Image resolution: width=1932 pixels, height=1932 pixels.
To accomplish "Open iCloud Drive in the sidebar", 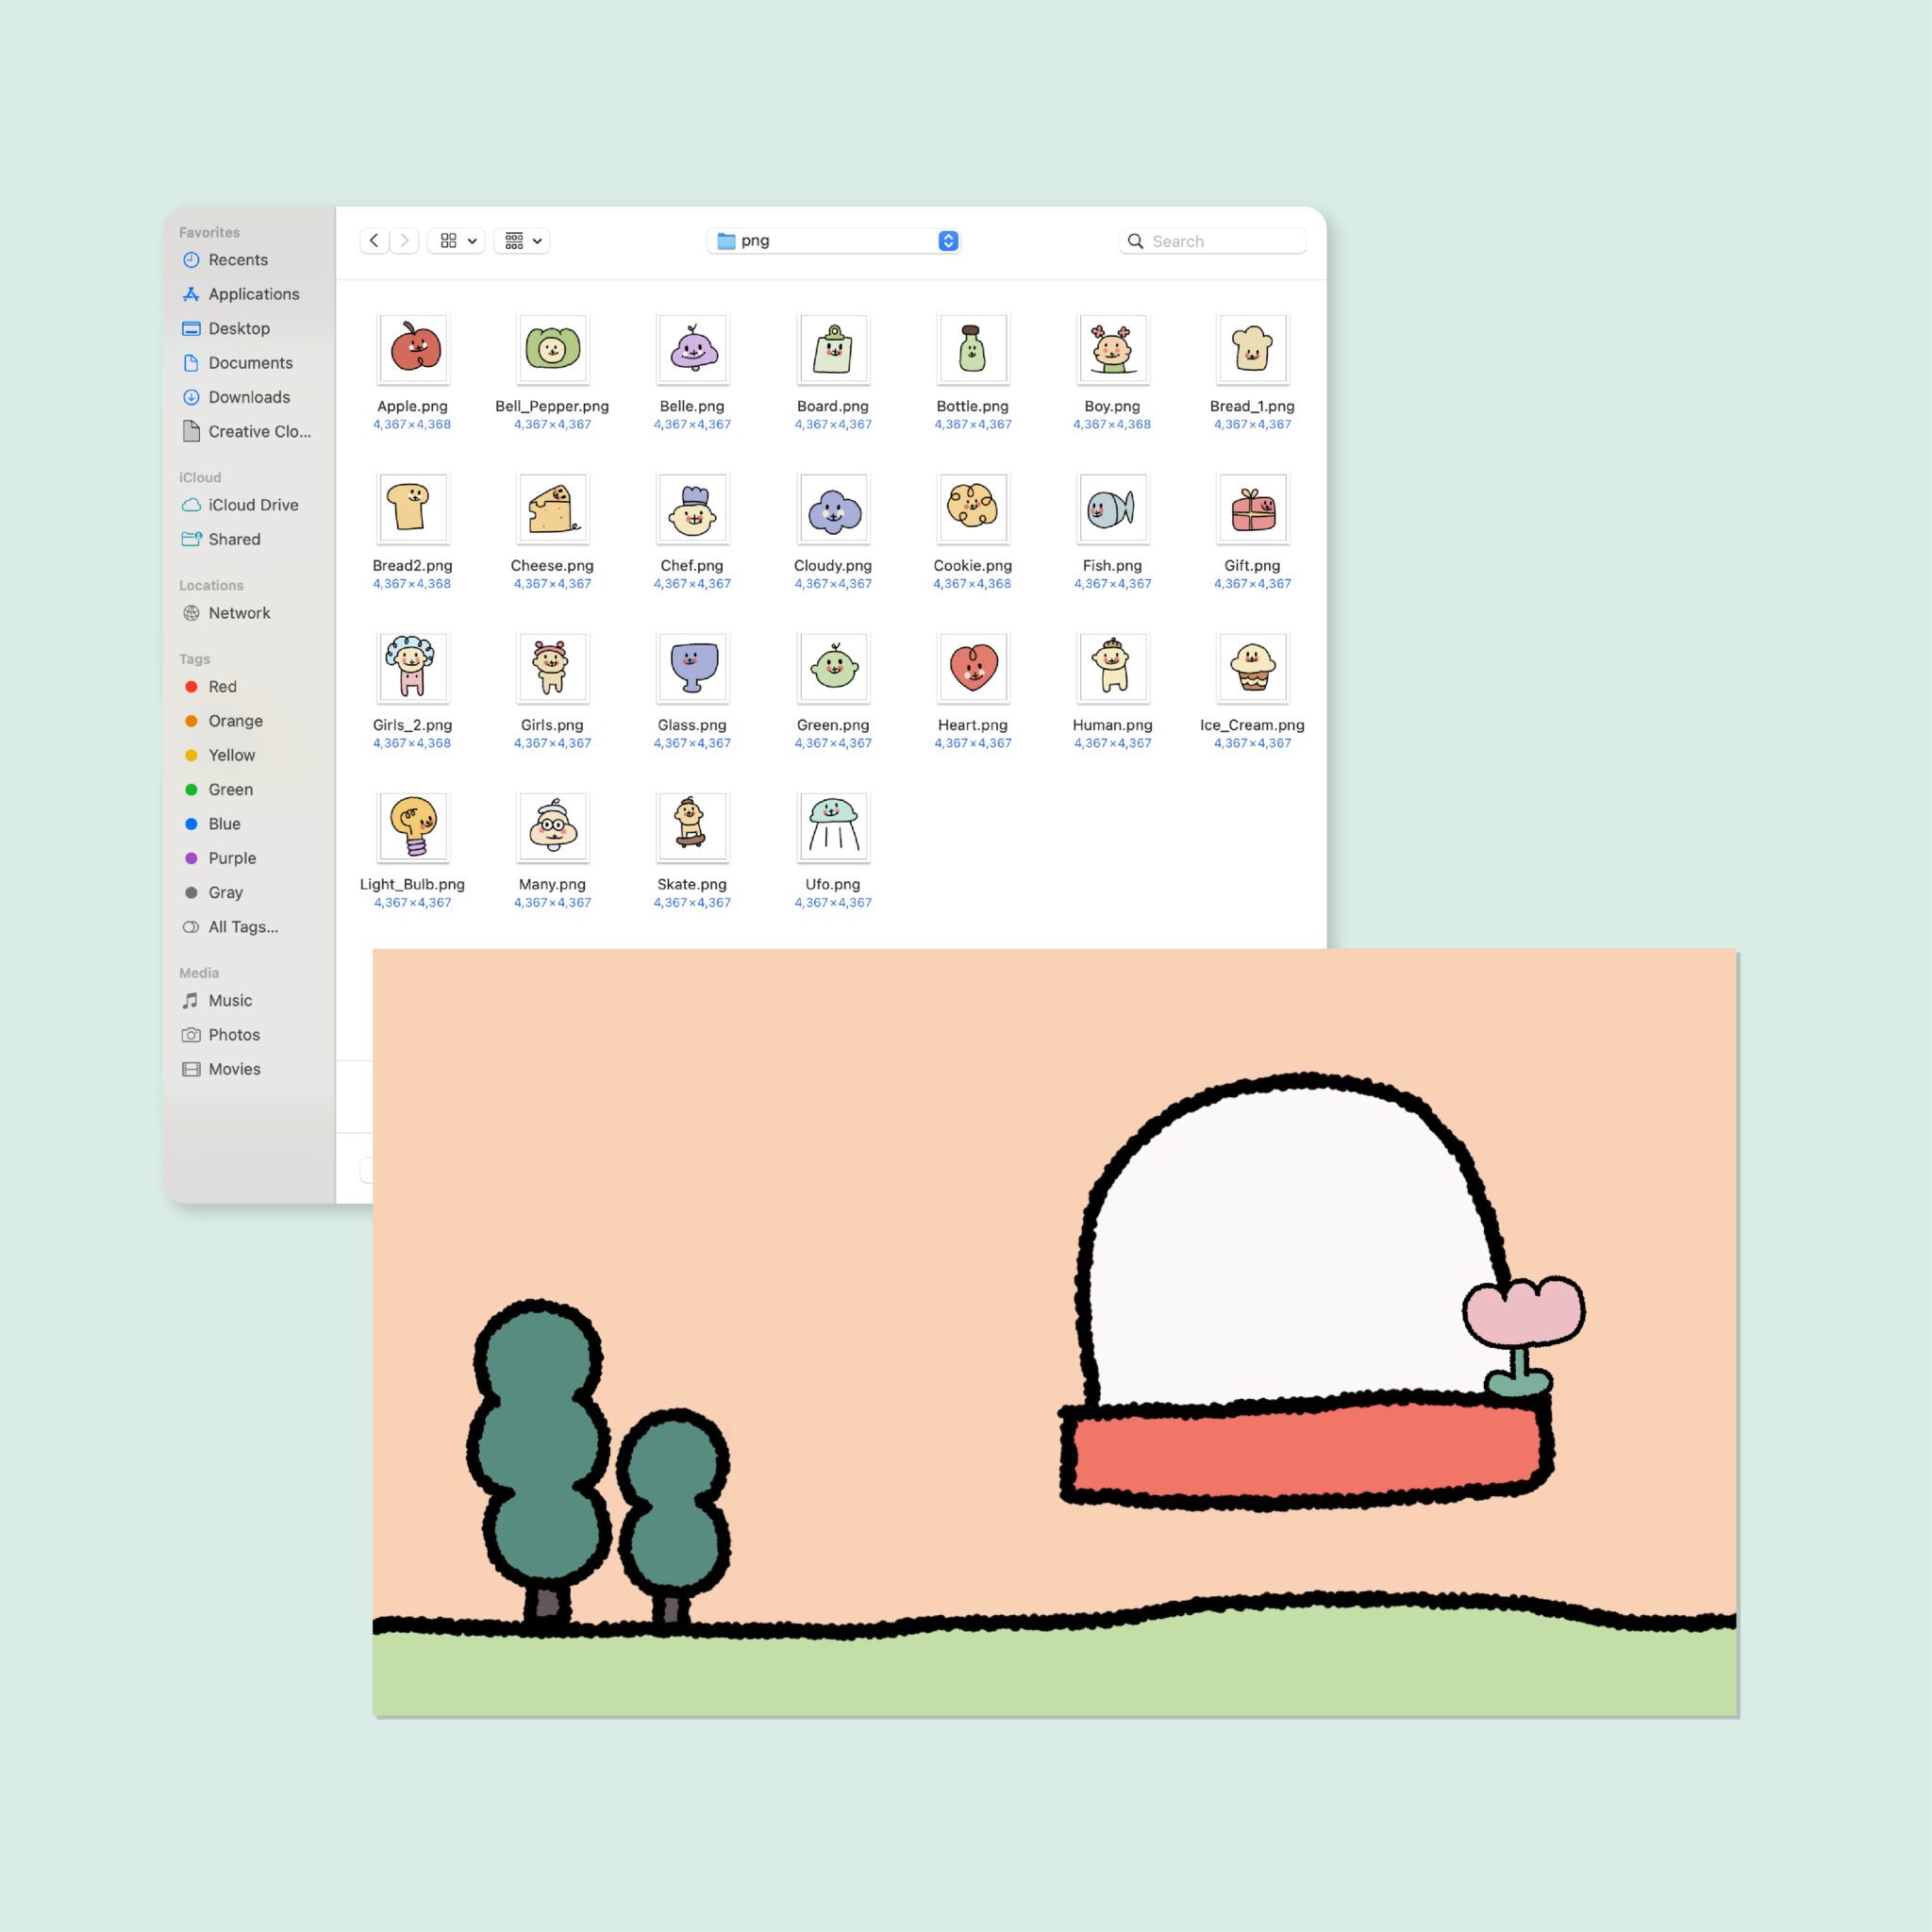I will [240, 505].
